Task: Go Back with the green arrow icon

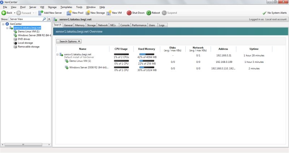Action: click(x=4, y=13)
